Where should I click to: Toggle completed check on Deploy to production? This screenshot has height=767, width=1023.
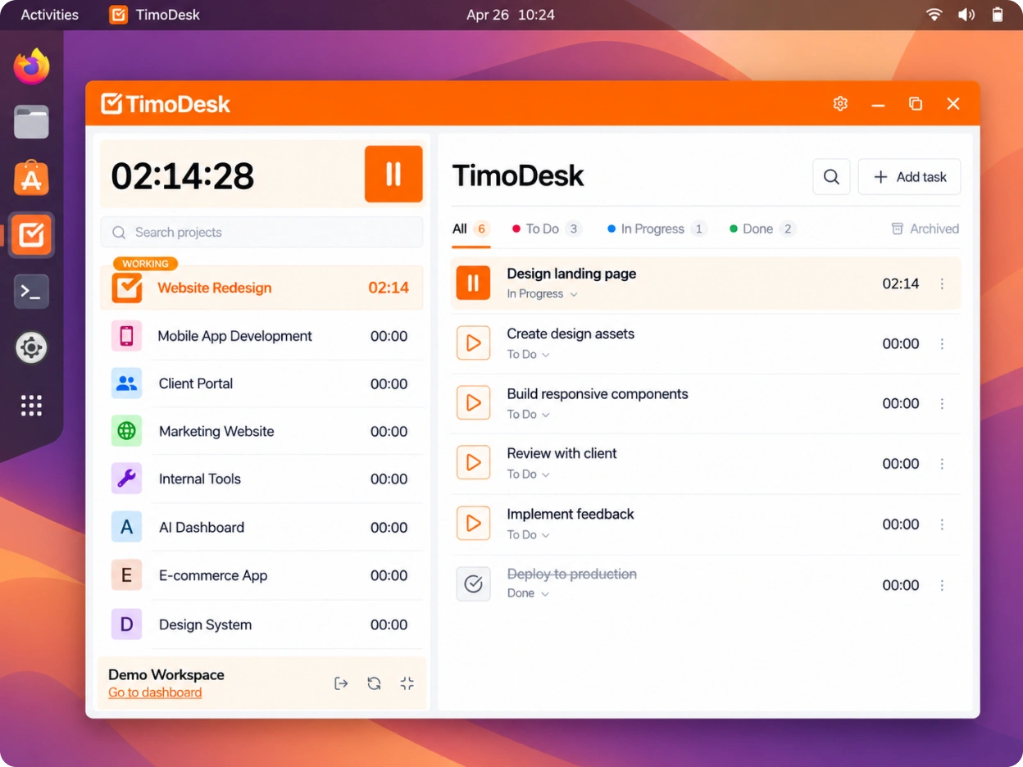point(473,584)
